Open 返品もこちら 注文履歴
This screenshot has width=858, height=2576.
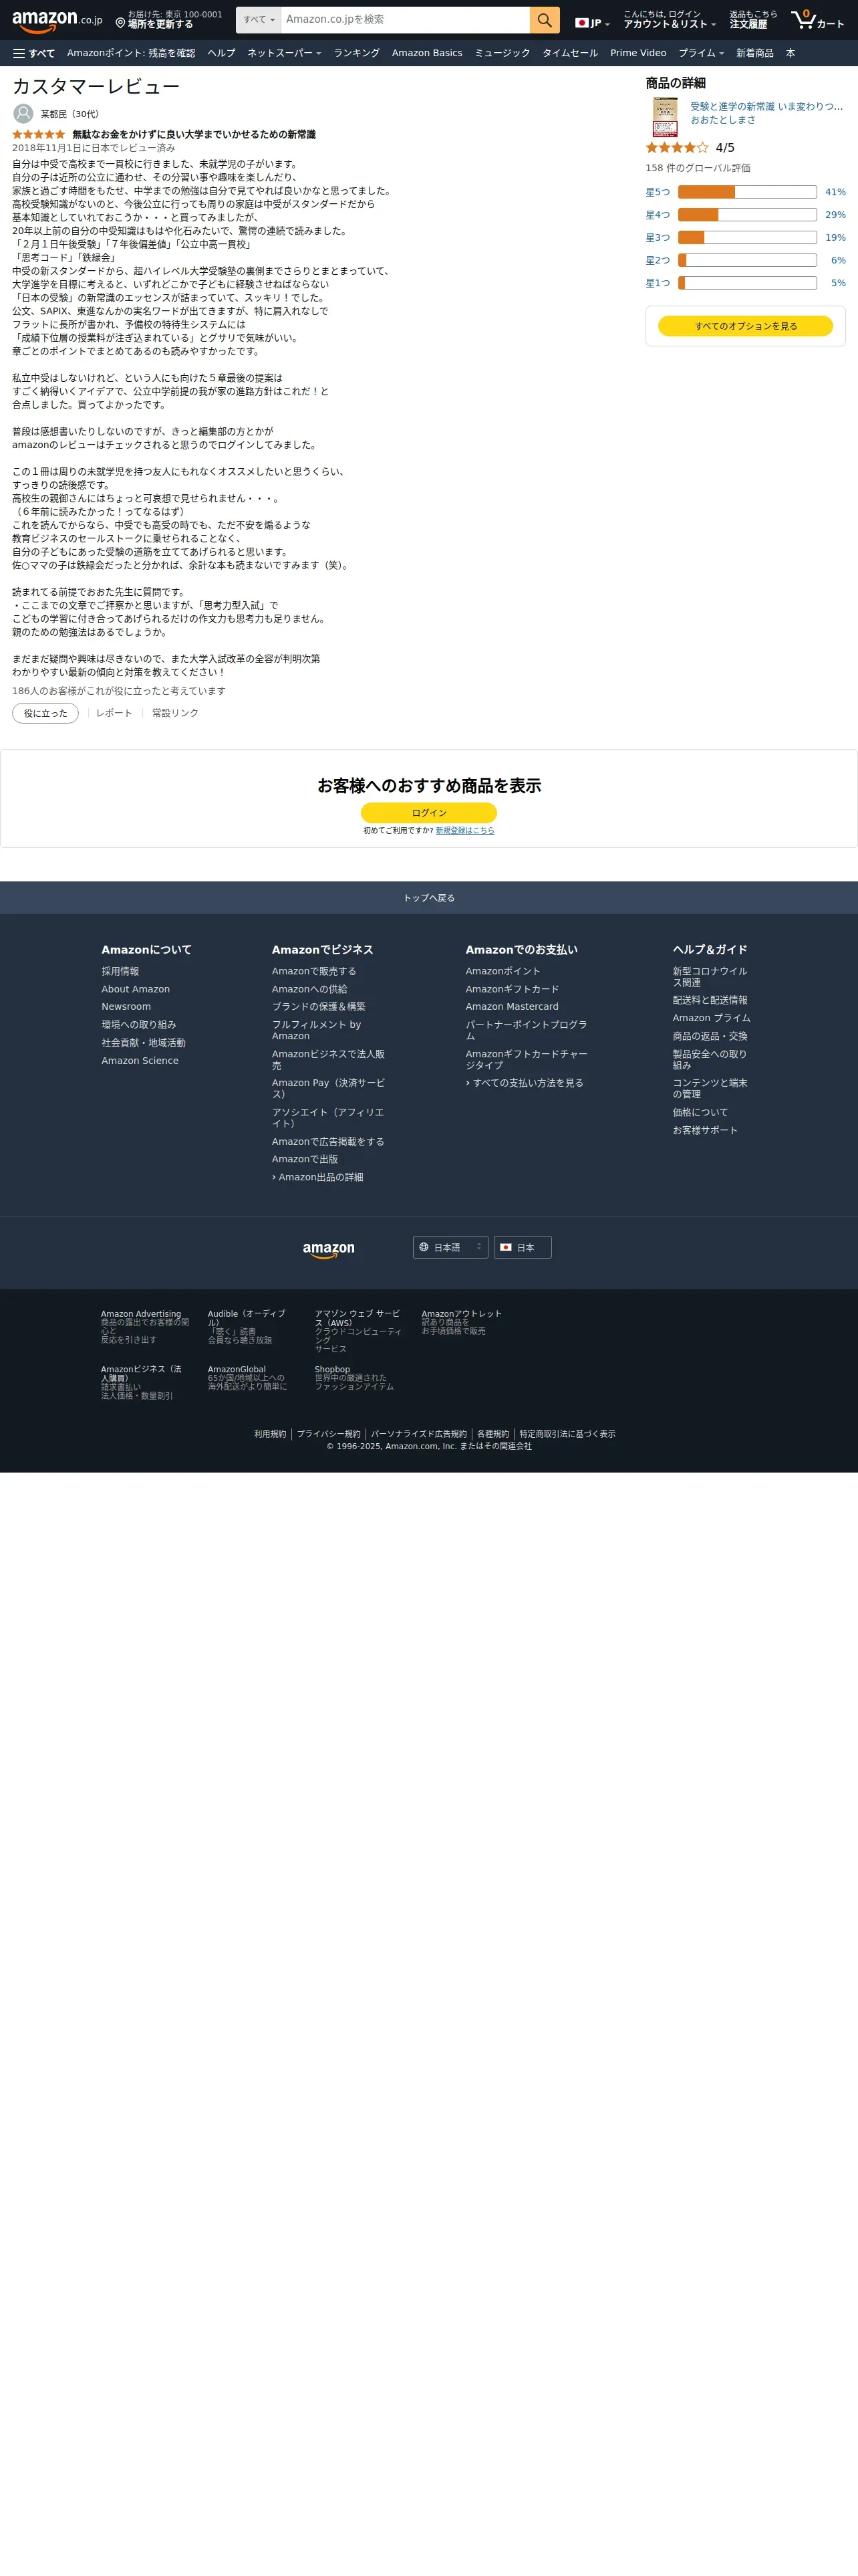pyautogui.click(x=753, y=20)
